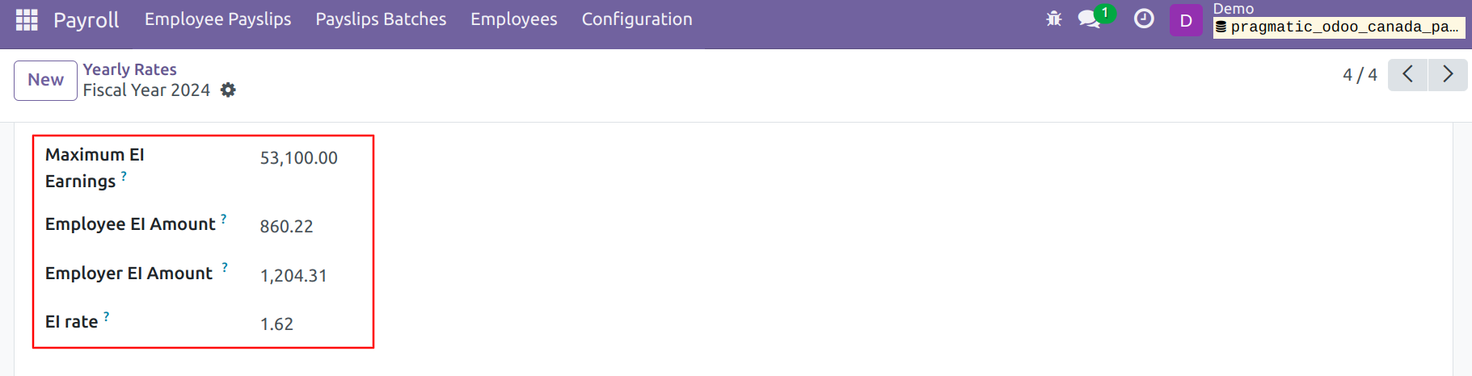The height and width of the screenshot is (376, 1472).
Task: Go back to Yearly Rates breadcrumb
Action: (129, 69)
